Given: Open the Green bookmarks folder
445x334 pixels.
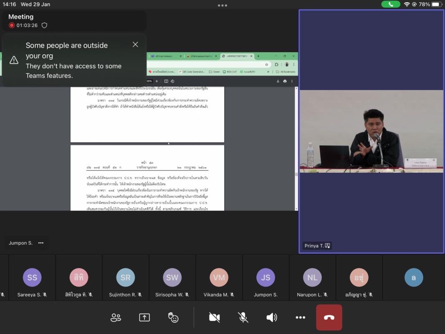Looking at the screenshot, I should coord(214,72).
